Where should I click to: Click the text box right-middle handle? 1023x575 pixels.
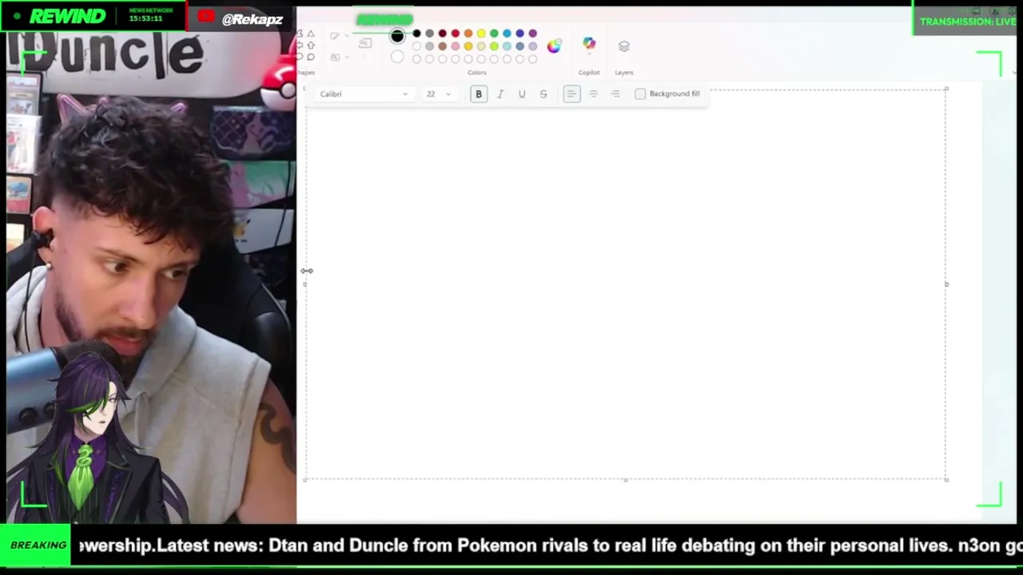tap(946, 284)
